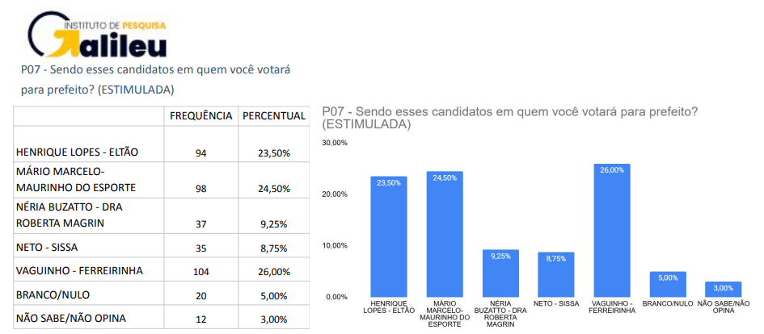Click the NÉRIA BUZATTO 9,25% bar
This screenshot has height=334, width=764.
pyautogui.click(x=500, y=273)
